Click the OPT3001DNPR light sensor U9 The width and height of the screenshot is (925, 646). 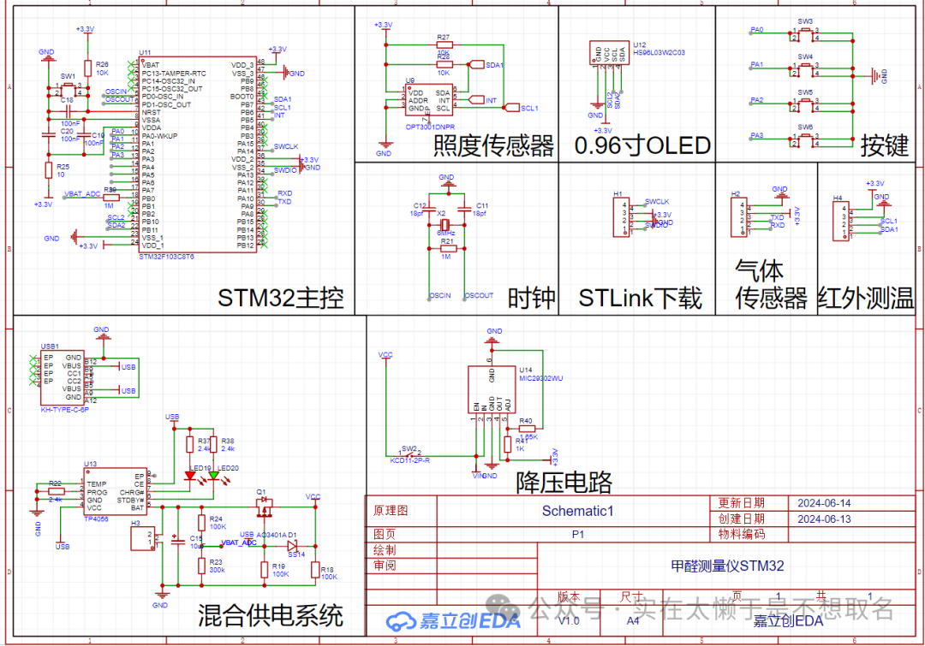(428, 101)
